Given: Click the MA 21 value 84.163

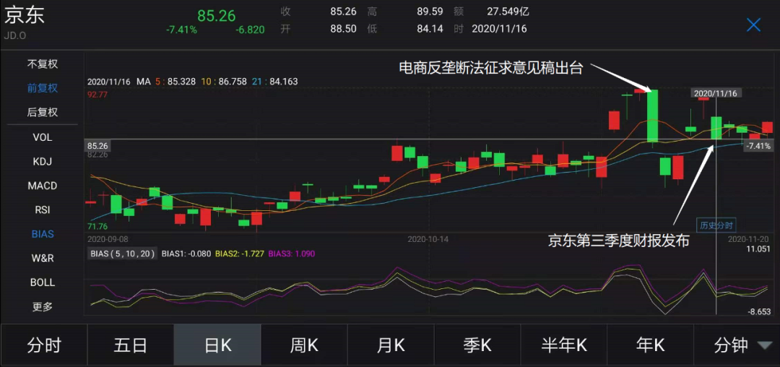Looking at the screenshot, I should [283, 82].
